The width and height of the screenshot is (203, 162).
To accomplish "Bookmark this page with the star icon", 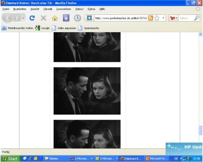I will 157,18.
